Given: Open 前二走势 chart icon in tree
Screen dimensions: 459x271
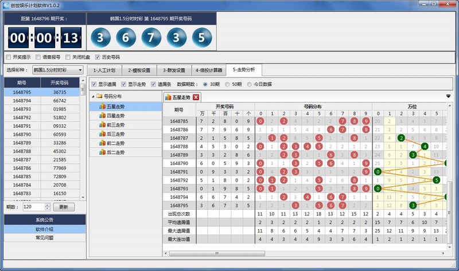Looking at the screenshot, I should [103, 143].
